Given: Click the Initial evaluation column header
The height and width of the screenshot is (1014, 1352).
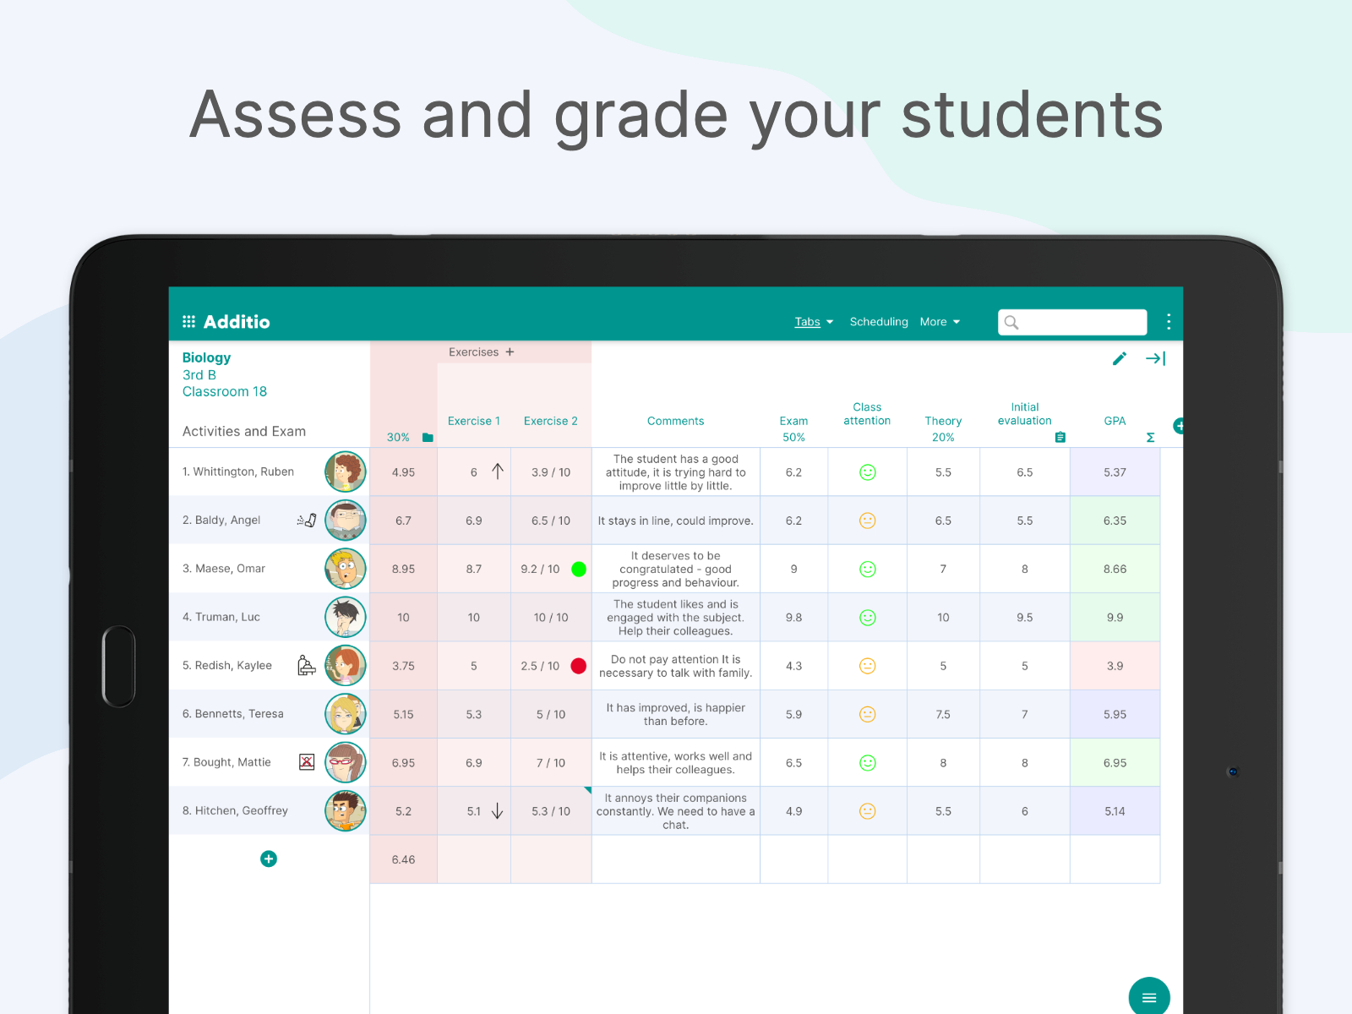Looking at the screenshot, I should (1025, 414).
